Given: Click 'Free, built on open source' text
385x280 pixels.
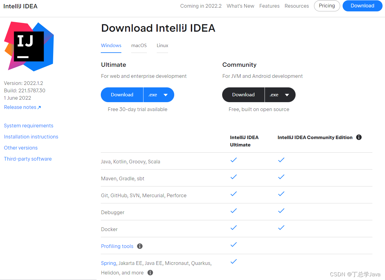Looking at the screenshot, I should (259, 109).
